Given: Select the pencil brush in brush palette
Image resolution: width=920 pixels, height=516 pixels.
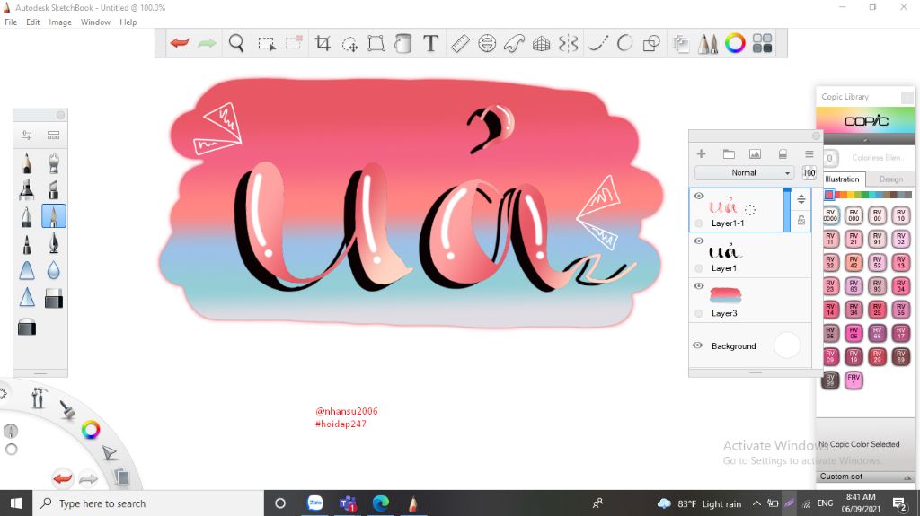Looking at the screenshot, I should 26,162.
